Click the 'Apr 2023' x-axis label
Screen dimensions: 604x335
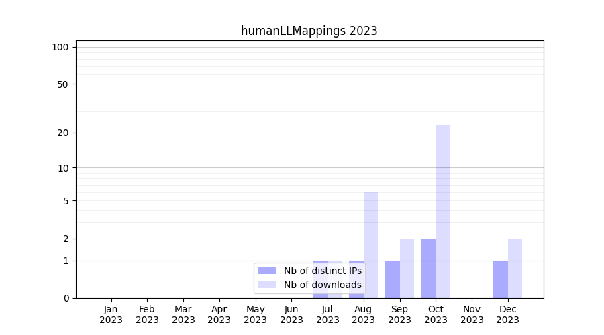[x=219, y=314]
